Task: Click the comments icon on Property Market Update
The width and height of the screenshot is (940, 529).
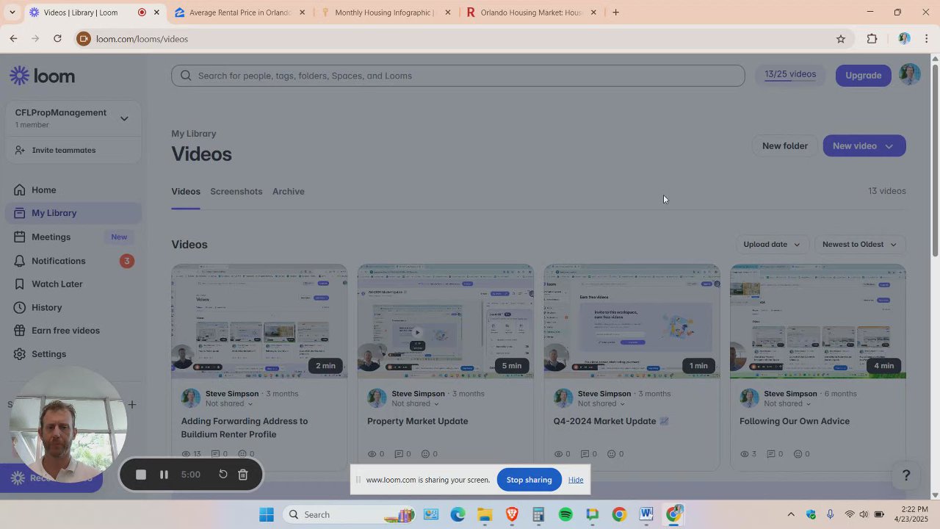Action: tap(399, 454)
